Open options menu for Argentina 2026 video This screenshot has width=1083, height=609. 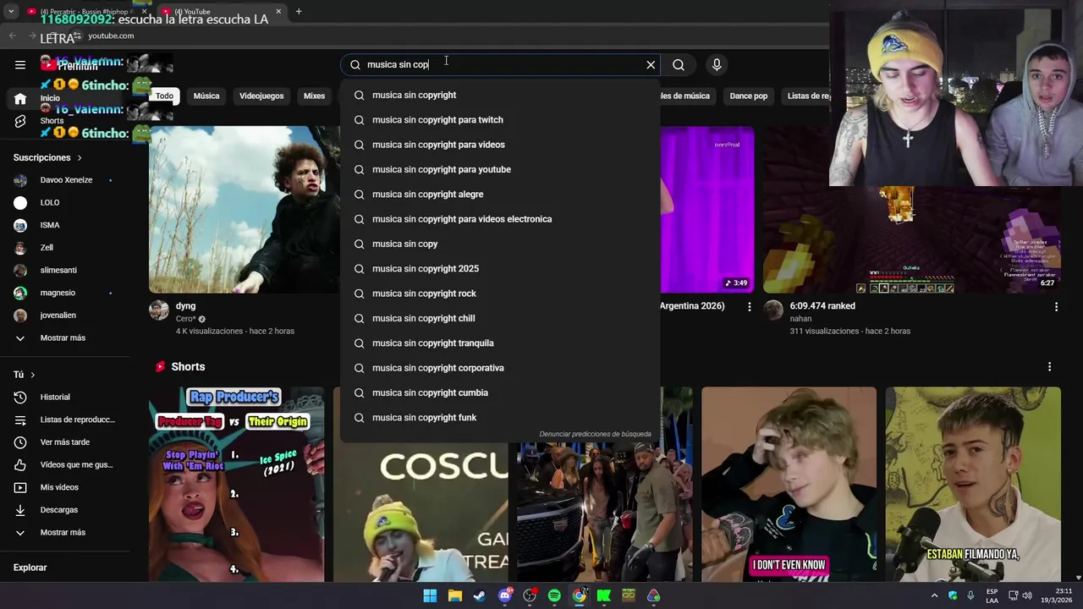749,307
